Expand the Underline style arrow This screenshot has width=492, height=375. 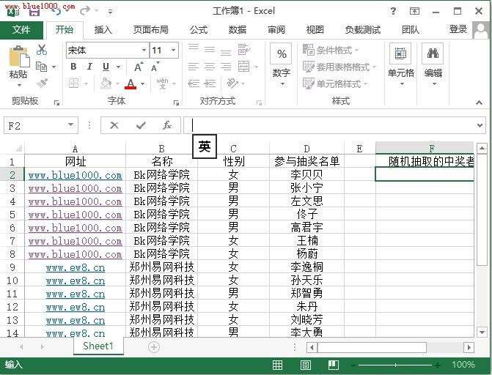pos(119,67)
